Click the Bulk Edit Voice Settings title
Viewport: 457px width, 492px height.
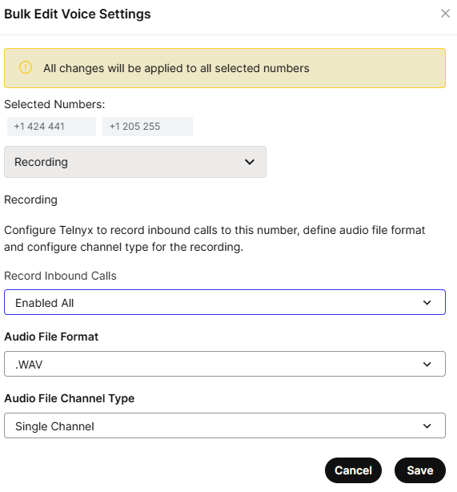(78, 14)
